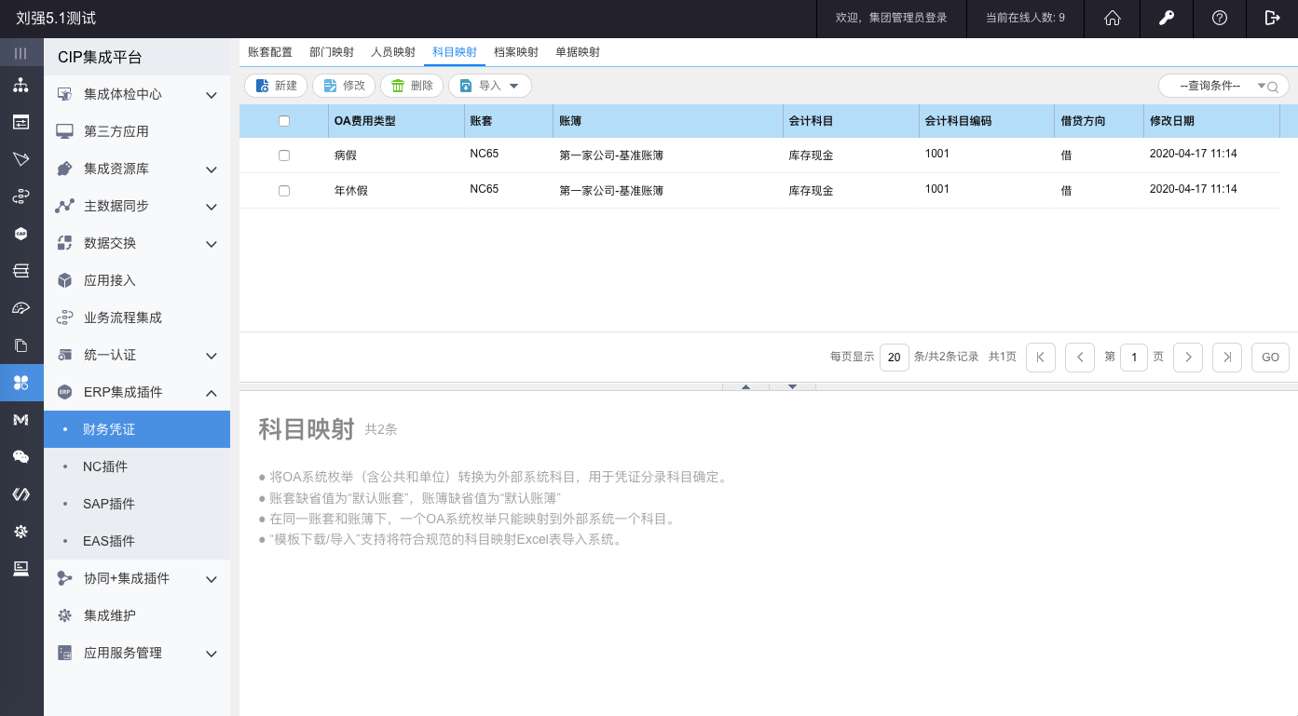The width and height of the screenshot is (1298, 716).
Task: Open the help question mark icon
Action: (1219, 18)
